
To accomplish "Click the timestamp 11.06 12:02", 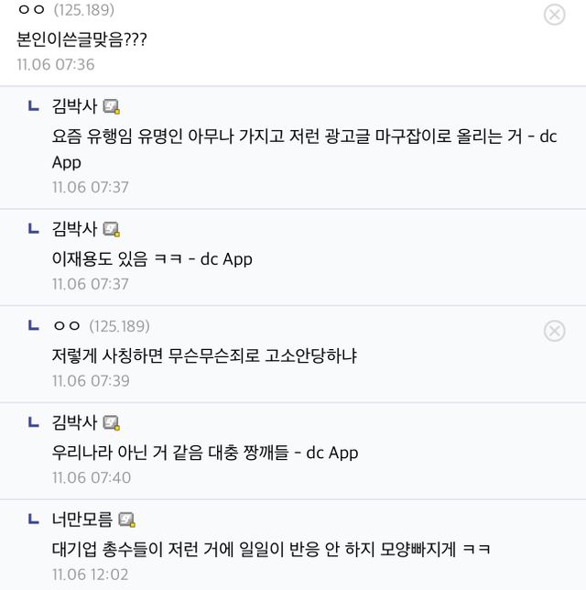I will point(91,574).
